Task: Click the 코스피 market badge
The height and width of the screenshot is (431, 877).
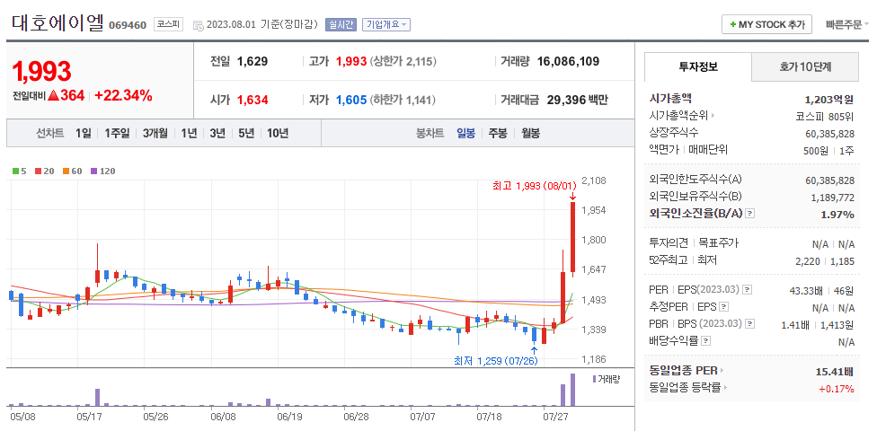Action: pos(168,24)
